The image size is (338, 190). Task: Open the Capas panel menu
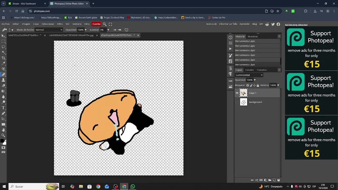coord(279,70)
